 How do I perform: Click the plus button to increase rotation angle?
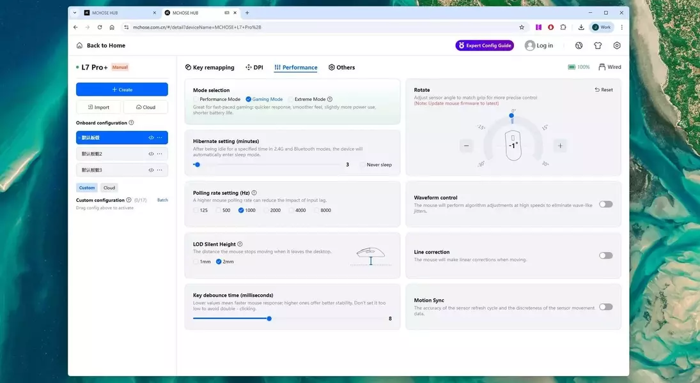(x=560, y=146)
